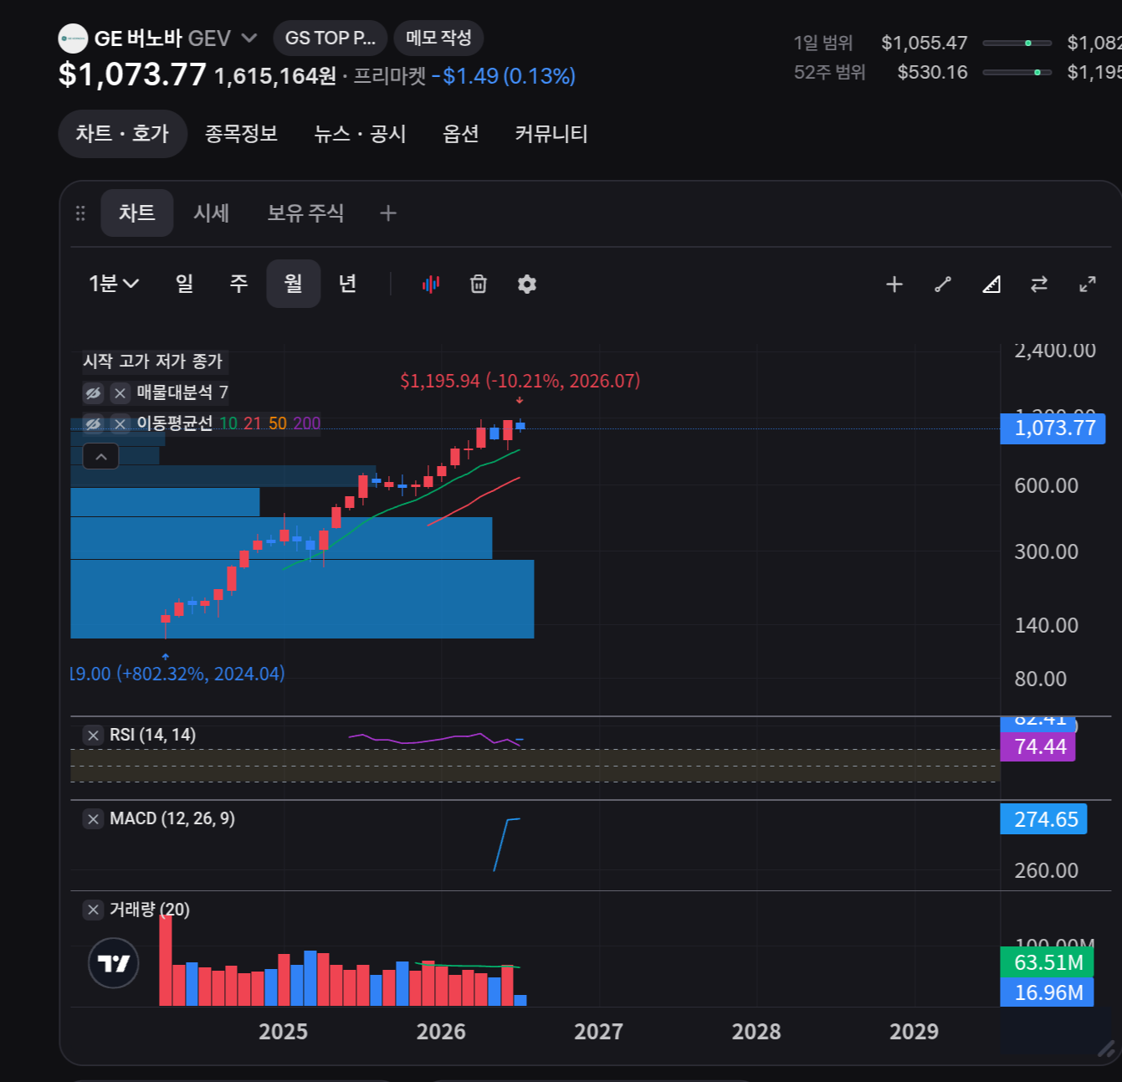1122x1082 pixels.
Task: Click the current price label 1,073.77 on axis
Action: (x=1053, y=428)
